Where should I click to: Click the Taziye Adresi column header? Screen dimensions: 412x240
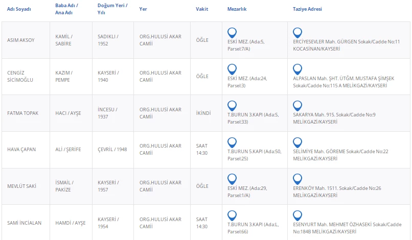(307, 9)
